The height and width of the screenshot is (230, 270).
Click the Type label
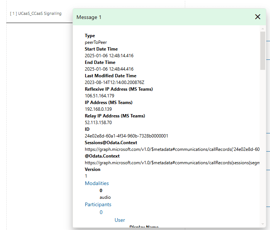[90, 36]
